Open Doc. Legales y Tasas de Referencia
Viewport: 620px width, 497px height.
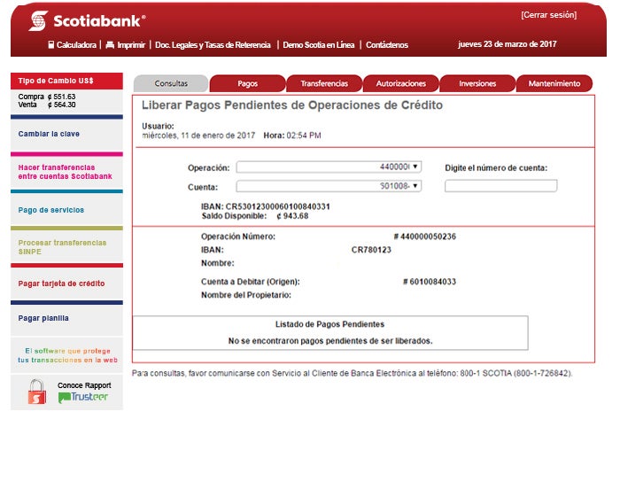213,44
